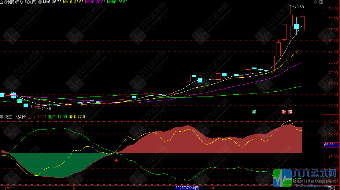340x190 pixels.
Task: Click the highlighted 56.95 axis value box
Action: click(331, 145)
